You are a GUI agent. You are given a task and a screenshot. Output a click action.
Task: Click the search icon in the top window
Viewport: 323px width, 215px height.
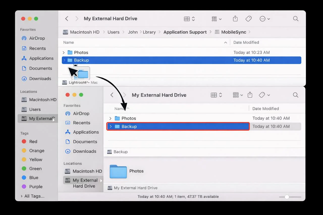(x=295, y=19)
